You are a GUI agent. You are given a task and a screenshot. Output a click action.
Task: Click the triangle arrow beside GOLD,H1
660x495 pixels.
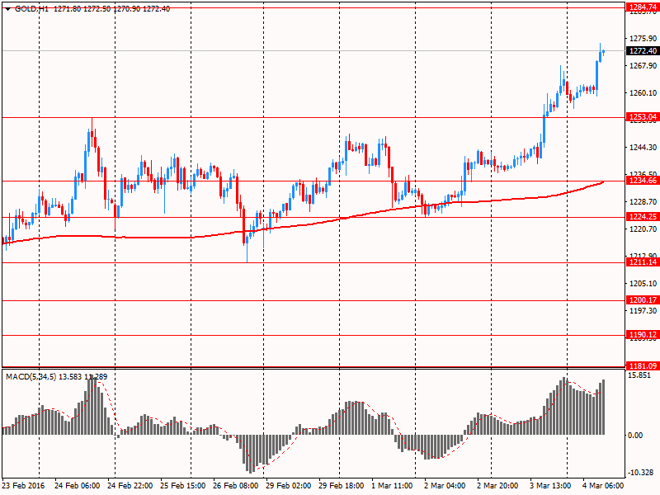click(7, 8)
